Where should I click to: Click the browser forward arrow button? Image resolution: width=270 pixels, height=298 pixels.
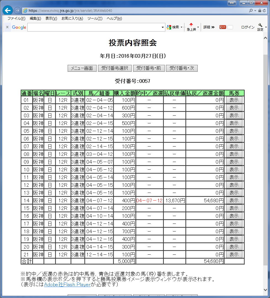(x=17, y=10)
